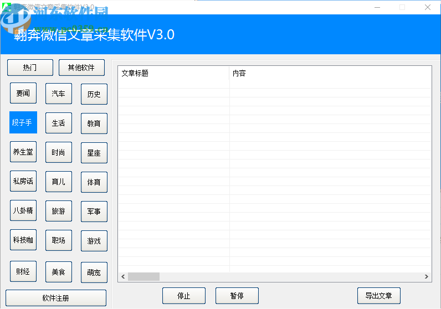Select the 私房话 category
The width and height of the screenshot is (441, 309).
[23, 181]
